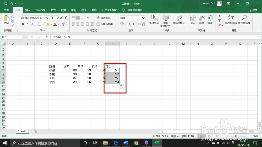Toggle middle vertical alignment
The width and height of the screenshot is (262, 147).
78,18
